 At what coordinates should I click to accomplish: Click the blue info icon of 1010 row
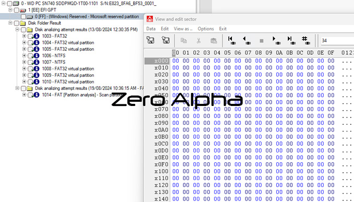point(37,82)
